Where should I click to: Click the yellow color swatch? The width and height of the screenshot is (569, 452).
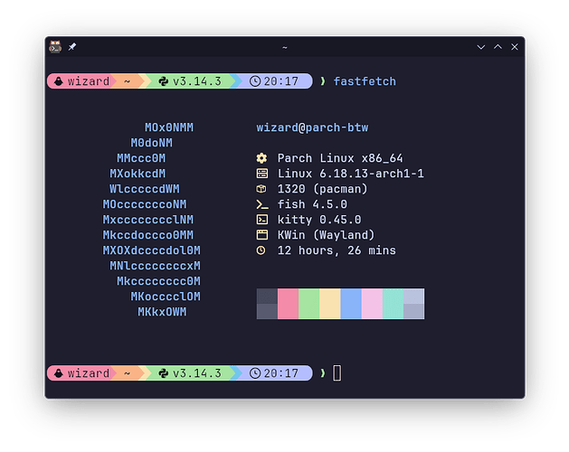click(x=330, y=304)
